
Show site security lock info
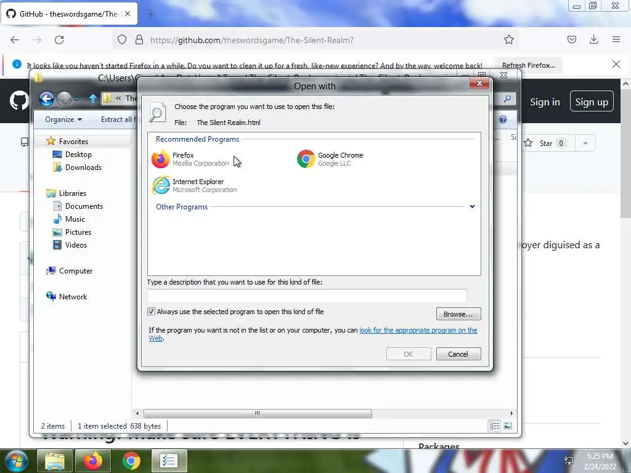[x=139, y=40]
